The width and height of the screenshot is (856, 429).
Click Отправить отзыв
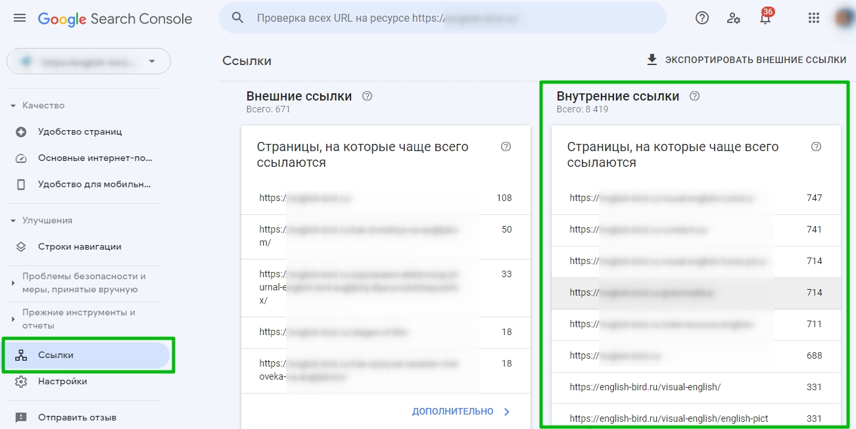(x=77, y=417)
